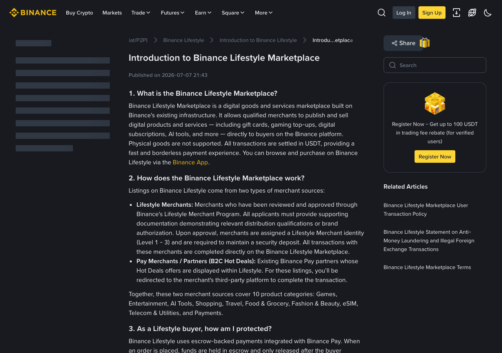Screen dimensions: 502x353
Task: Click the Binance logo
Action: [x=33, y=13]
